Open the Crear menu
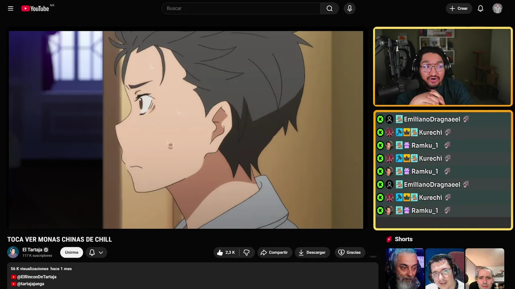The height and width of the screenshot is (289, 515). click(x=459, y=8)
